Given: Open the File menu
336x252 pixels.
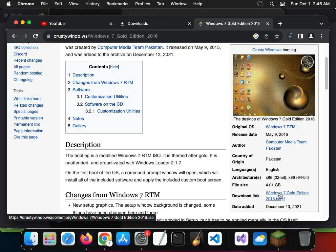Looking at the screenshot, I should tap(44, 4).
